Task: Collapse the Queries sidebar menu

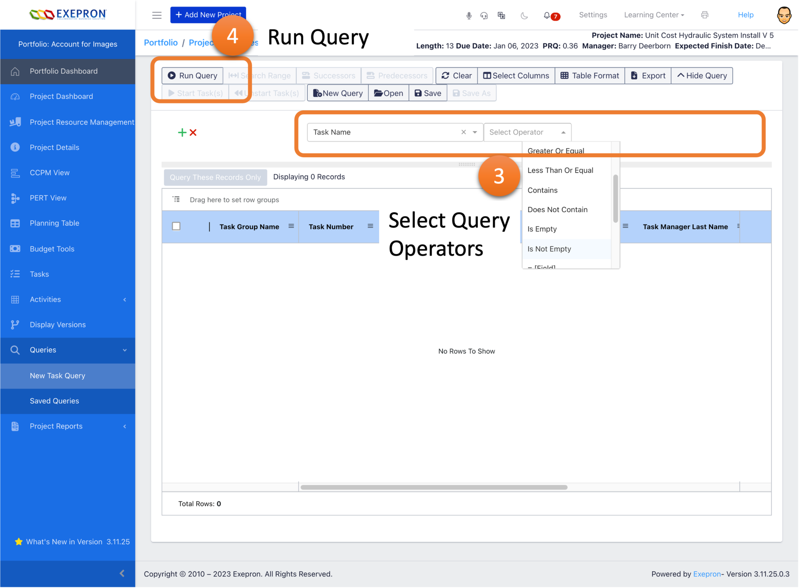Action: (67, 350)
